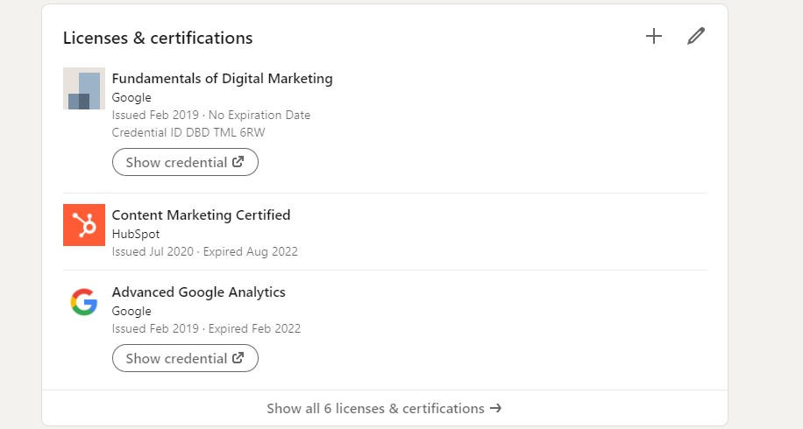Open the Advanced Google Analytics title
This screenshot has height=429, width=803.
coord(199,292)
